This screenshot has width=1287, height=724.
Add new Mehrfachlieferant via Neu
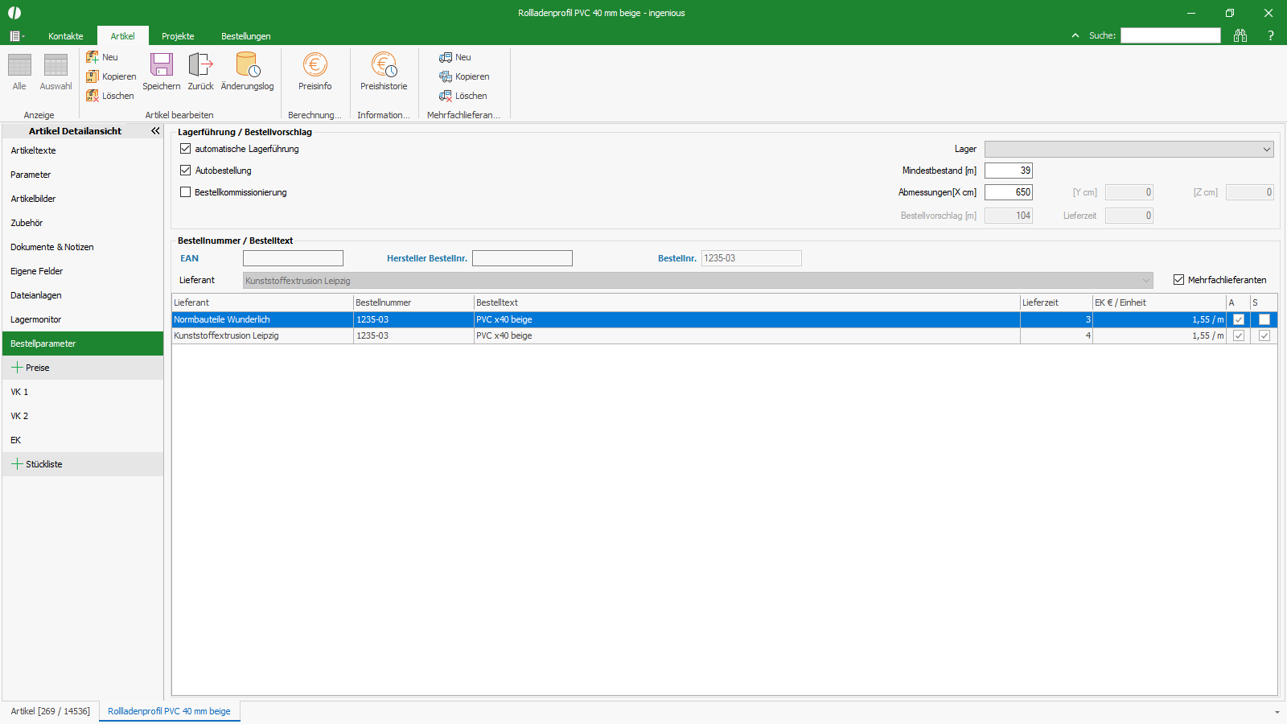click(455, 57)
